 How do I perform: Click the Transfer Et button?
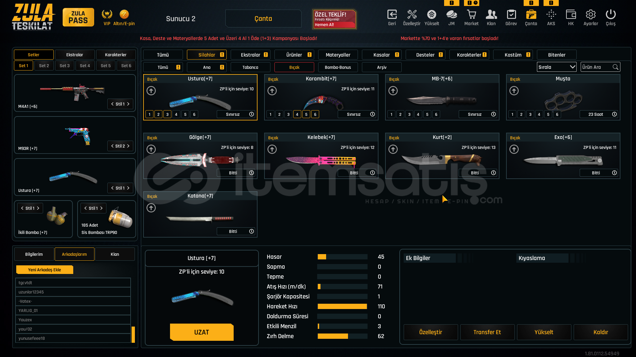(x=487, y=332)
